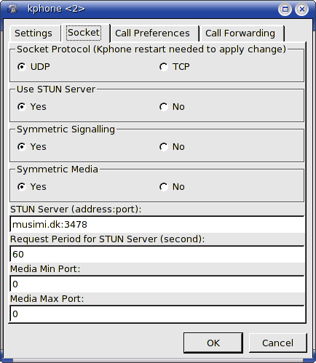Confirm settings with OK button

(213, 343)
